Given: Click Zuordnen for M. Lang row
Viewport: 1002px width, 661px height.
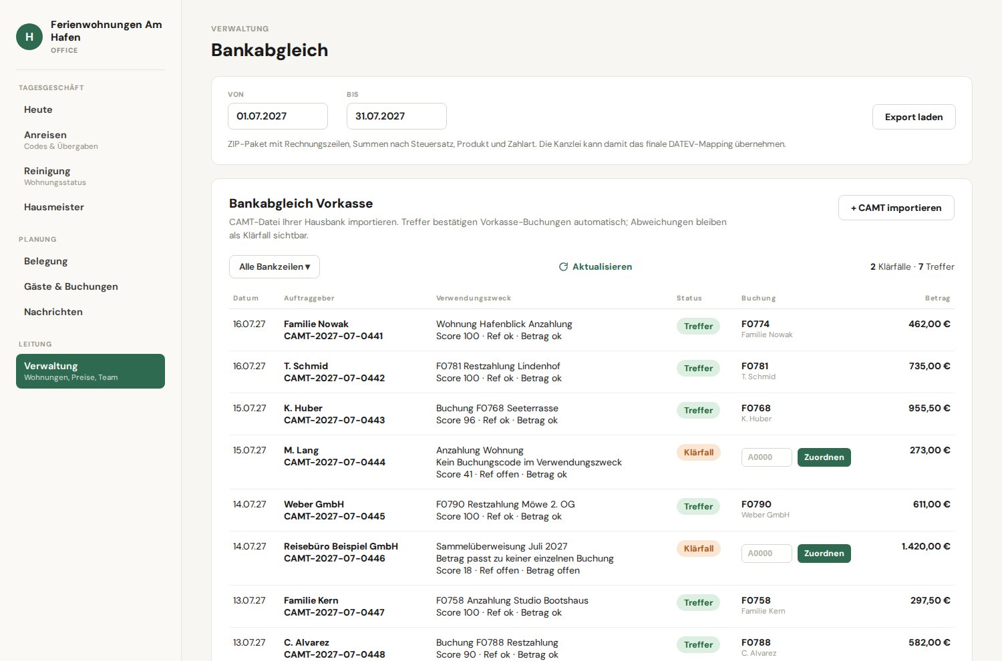Looking at the screenshot, I should click(x=824, y=457).
